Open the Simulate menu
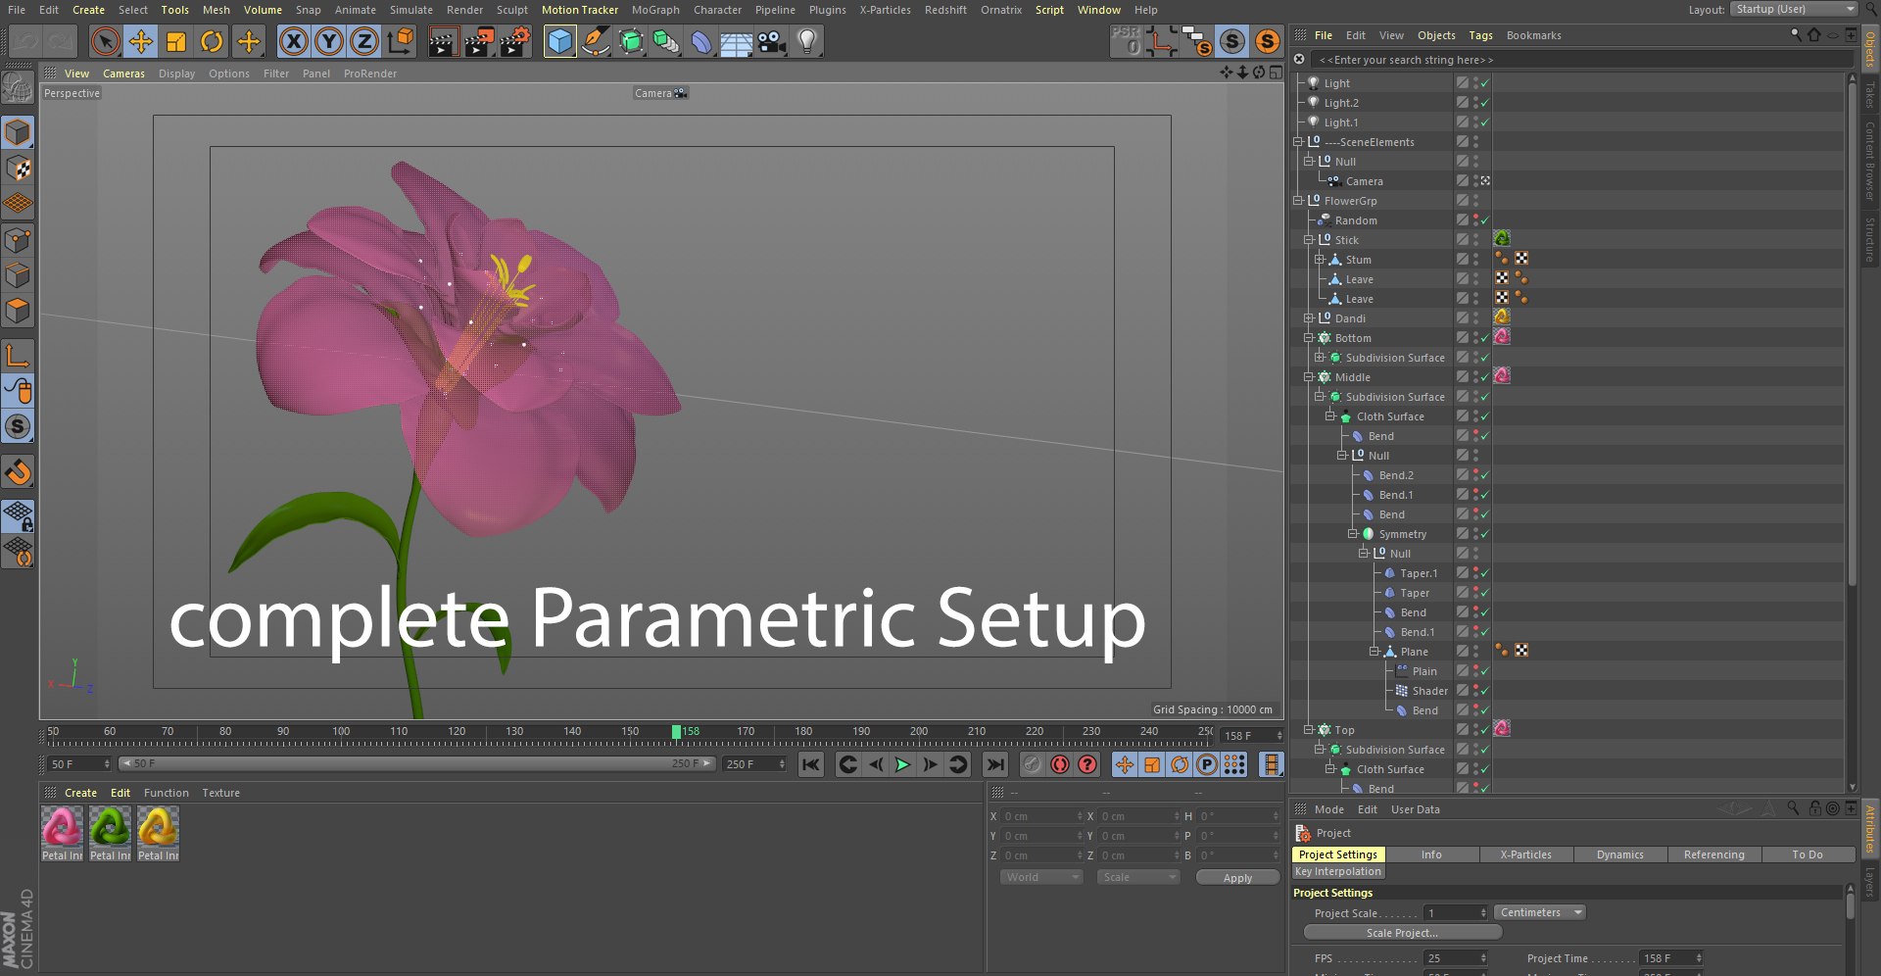 pyautogui.click(x=411, y=10)
